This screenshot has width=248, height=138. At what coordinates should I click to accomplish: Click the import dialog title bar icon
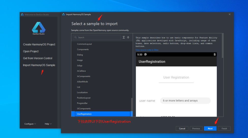point(63,14)
